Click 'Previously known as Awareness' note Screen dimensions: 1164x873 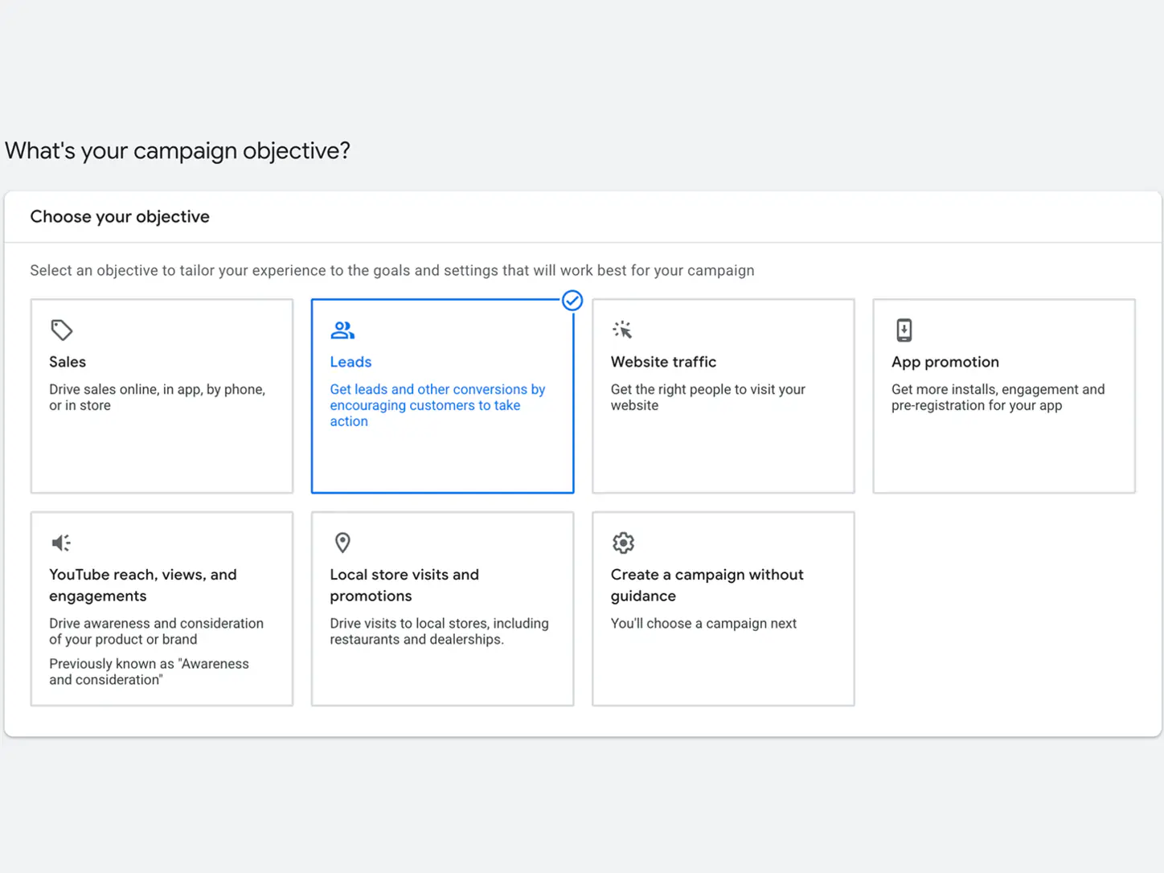click(150, 672)
